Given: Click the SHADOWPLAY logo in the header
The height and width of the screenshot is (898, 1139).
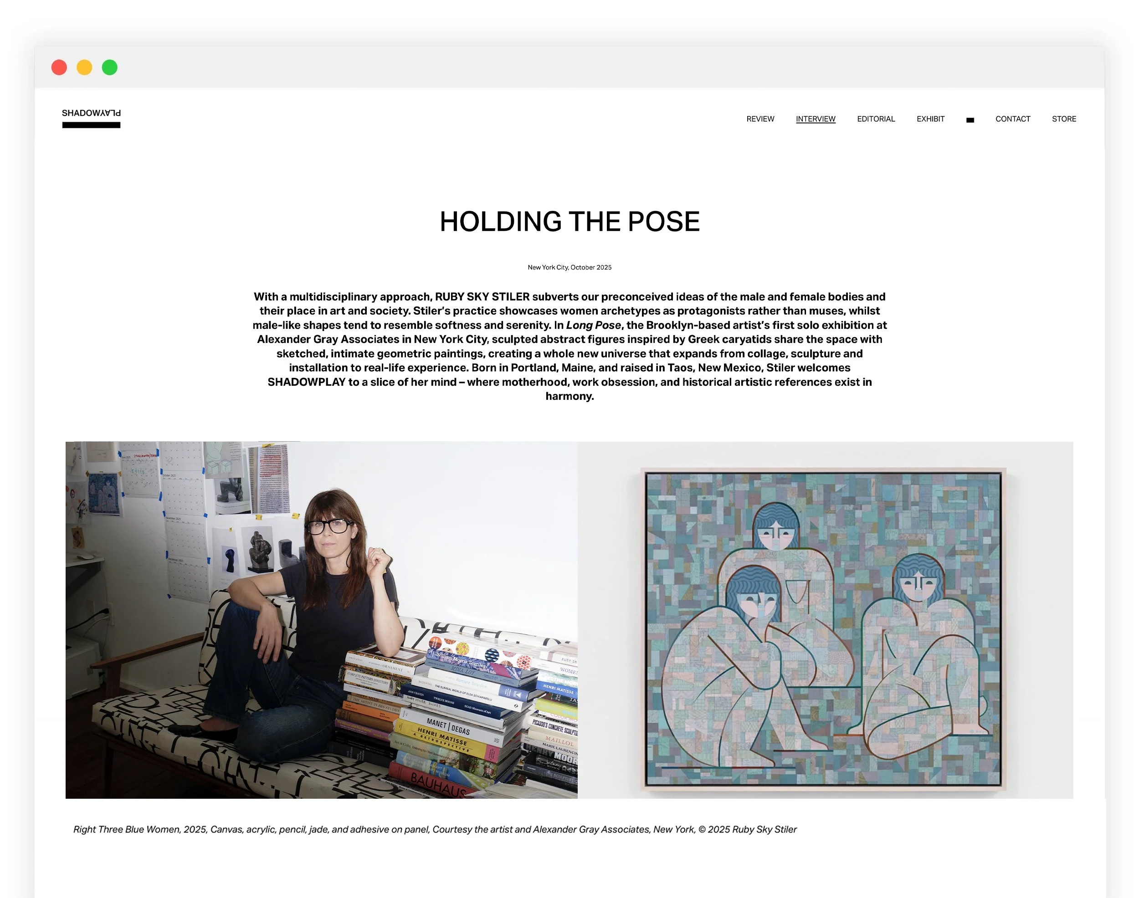Looking at the screenshot, I should (91, 118).
